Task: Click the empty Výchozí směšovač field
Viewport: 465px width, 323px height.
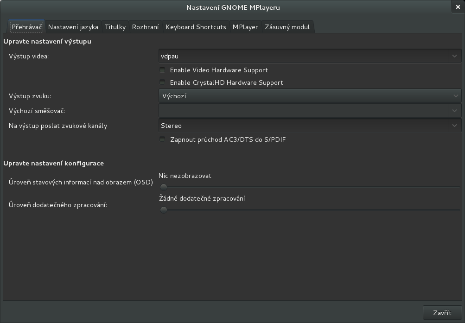Action: click(303, 111)
